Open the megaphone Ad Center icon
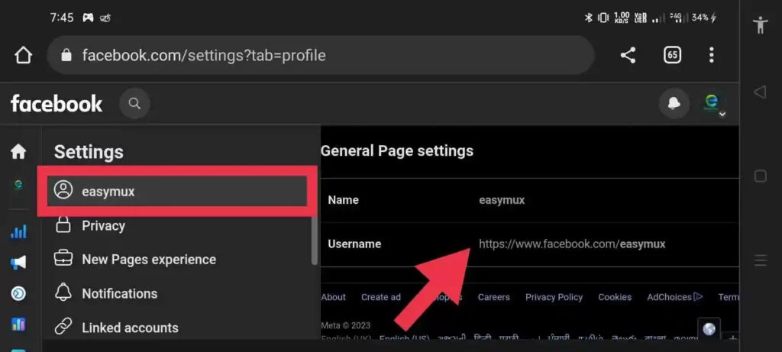The height and width of the screenshot is (352, 782). point(18,263)
